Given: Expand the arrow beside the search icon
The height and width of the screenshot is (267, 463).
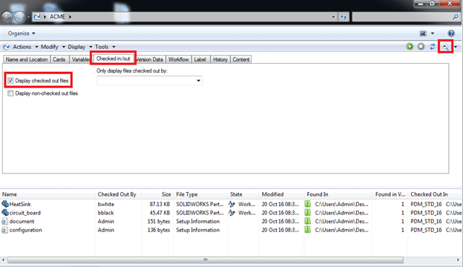Looking at the screenshot, I should tap(456, 47).
